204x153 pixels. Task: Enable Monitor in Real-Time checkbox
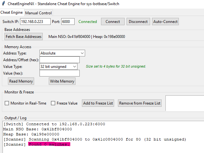click(x=7, y=103)
